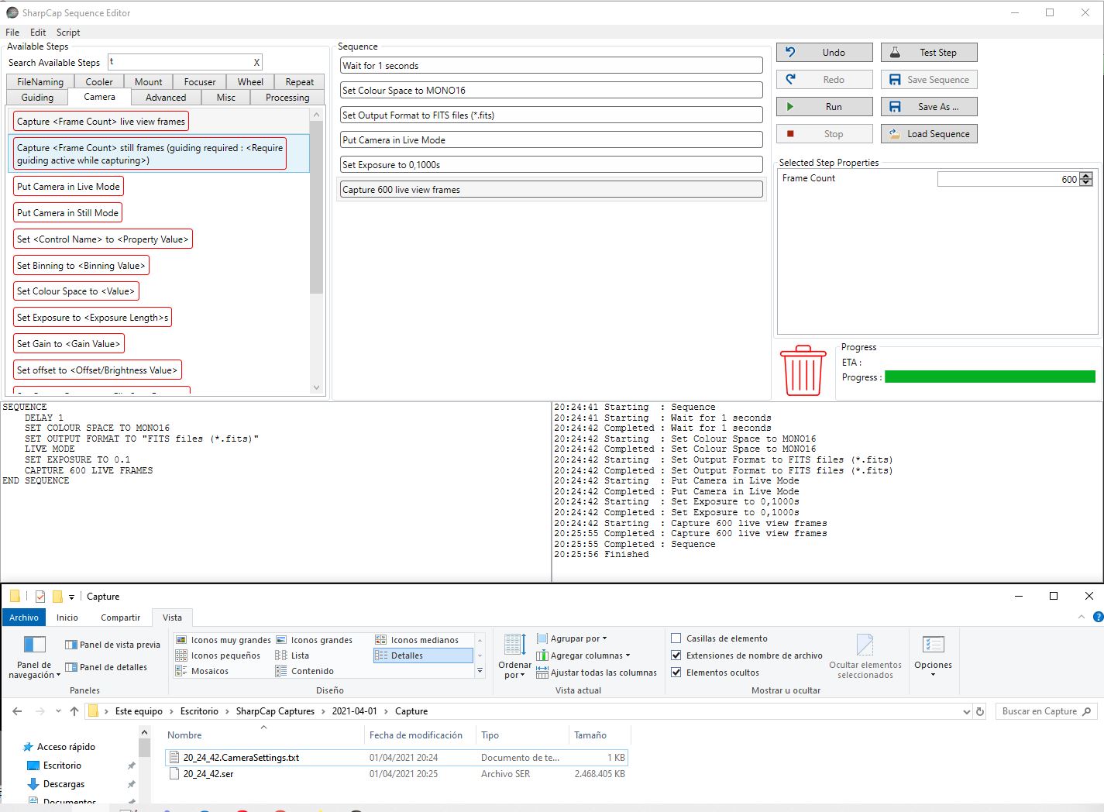The height and width of the screenshot is (812, 1104).
Task: Select 'Set Colour Space to MONO16' sequence step
Action: [x=552, y=91]
